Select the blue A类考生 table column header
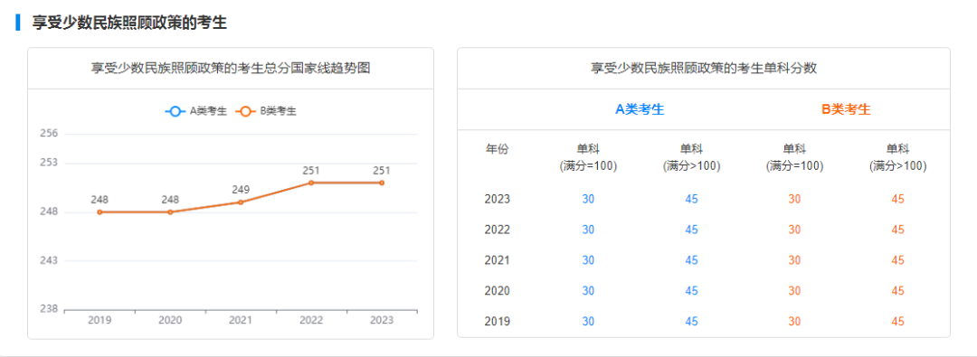Image resolution: width=977 pixels, height=357 pixels. (640, 109)
